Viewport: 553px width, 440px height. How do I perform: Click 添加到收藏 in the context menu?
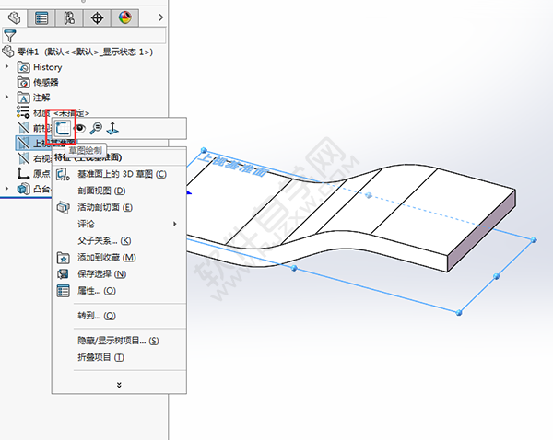pos(106,257)
